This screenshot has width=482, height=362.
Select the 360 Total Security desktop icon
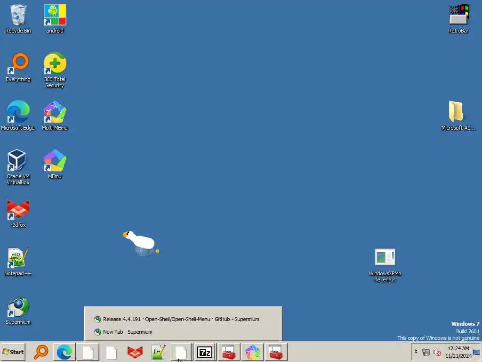[55, 70]
